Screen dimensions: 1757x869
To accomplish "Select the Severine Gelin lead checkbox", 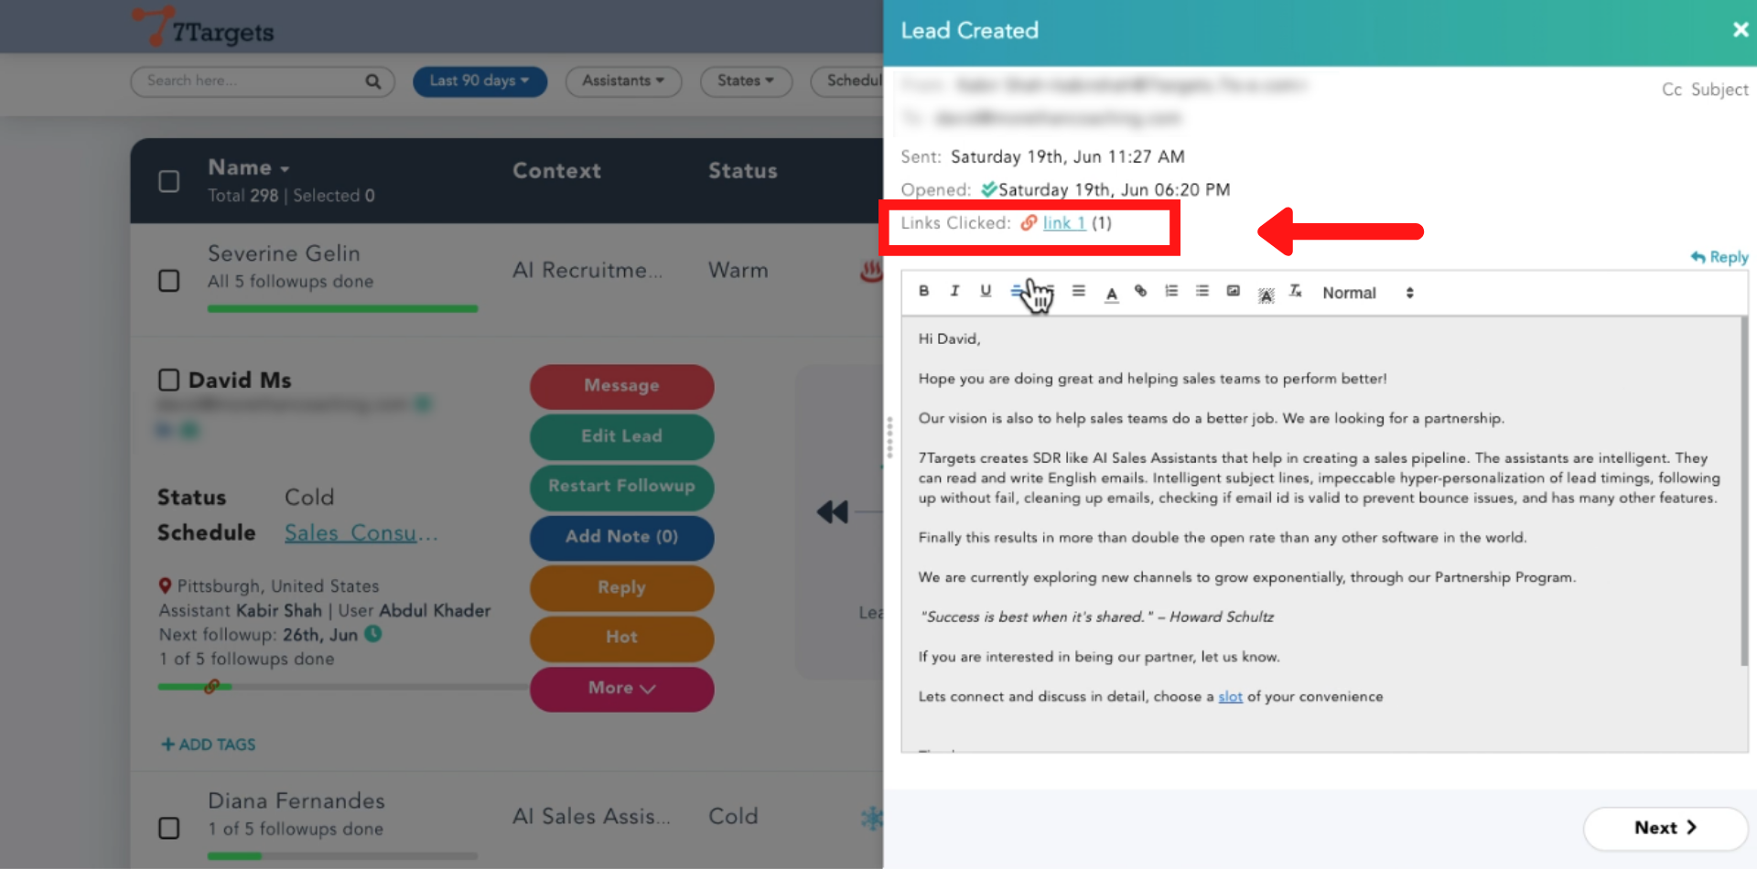I will coord(169,280).
